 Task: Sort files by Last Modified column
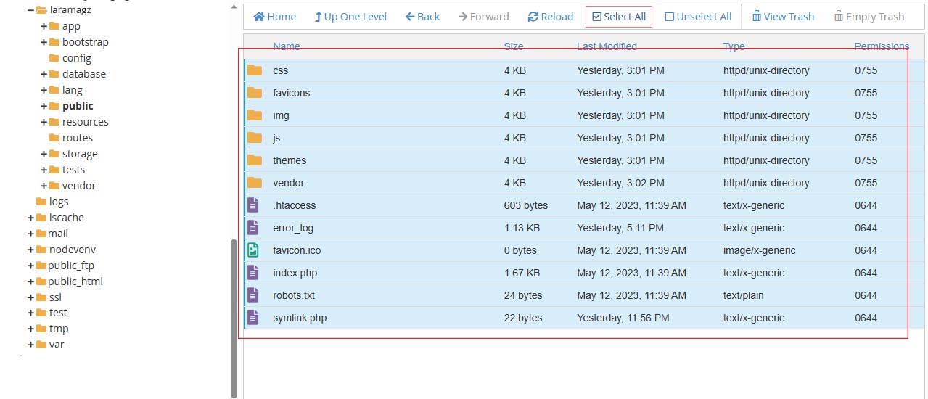pyautogui.click(x=607, y=46)
